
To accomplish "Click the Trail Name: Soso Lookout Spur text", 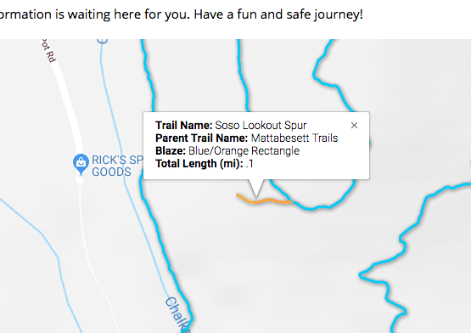I will coord(231,125).
